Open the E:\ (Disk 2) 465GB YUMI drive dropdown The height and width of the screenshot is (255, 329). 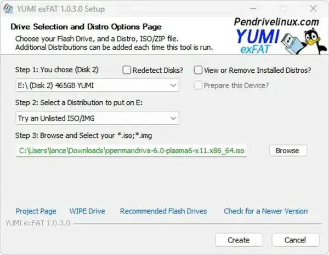point(98,85)
